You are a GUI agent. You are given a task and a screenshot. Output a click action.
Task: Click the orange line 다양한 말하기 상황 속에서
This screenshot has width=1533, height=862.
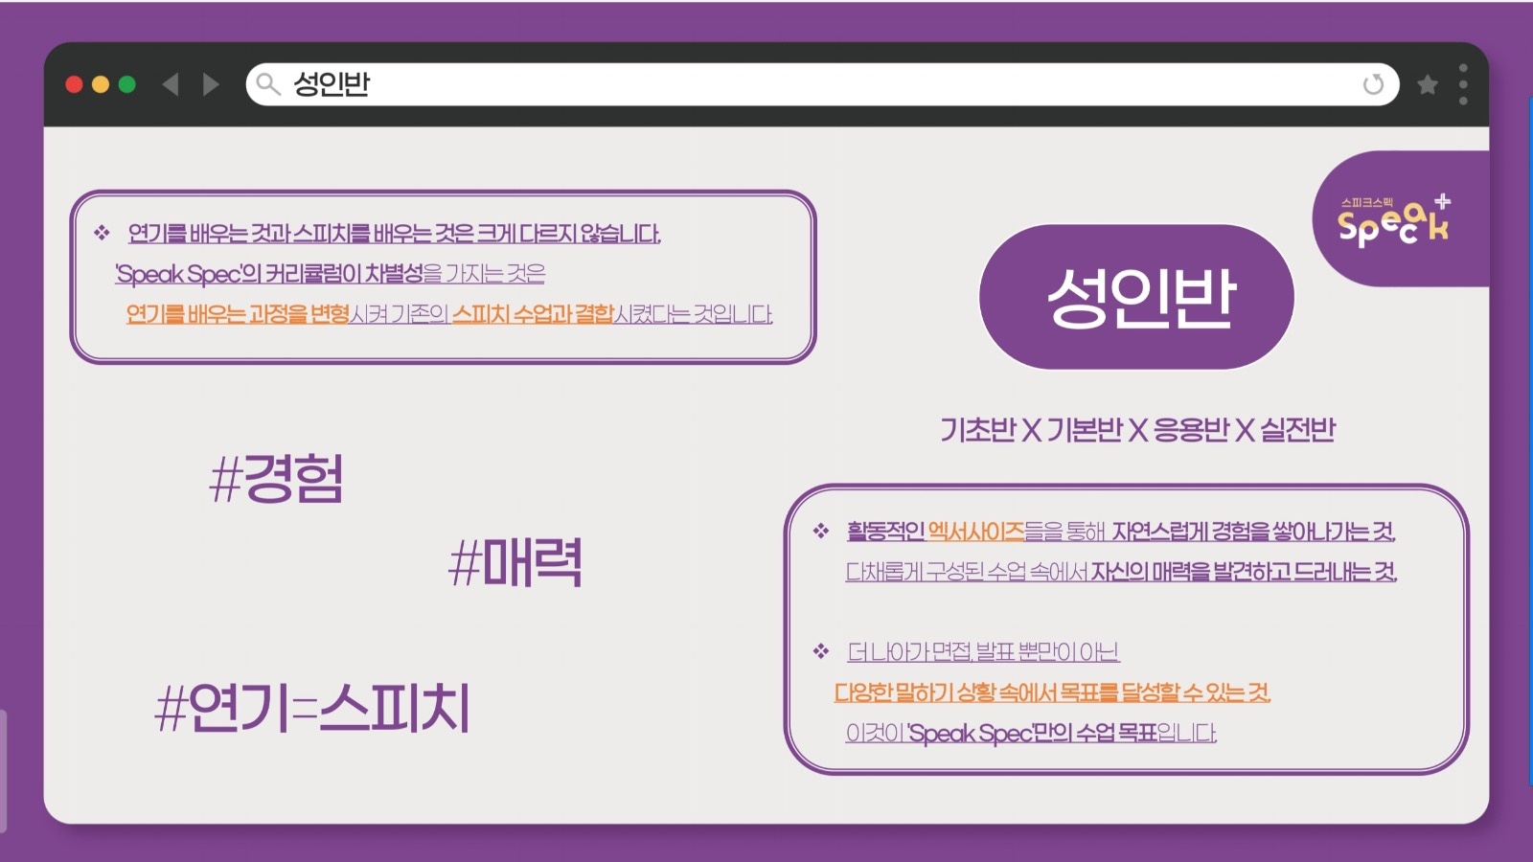click(x=1052, y=692)
